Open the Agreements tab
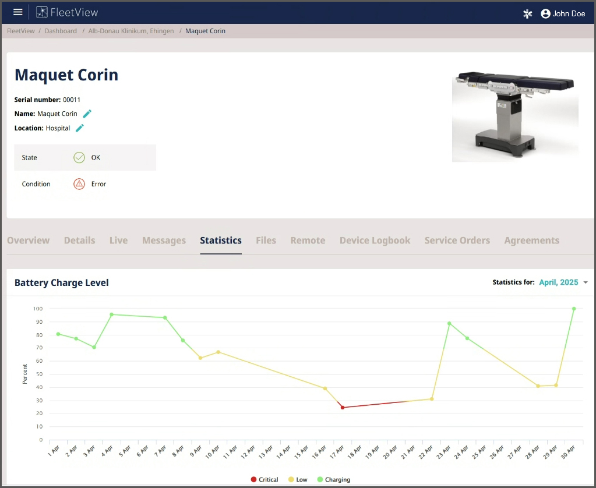The height and width of the screenshot is (488, 596). 532,241
